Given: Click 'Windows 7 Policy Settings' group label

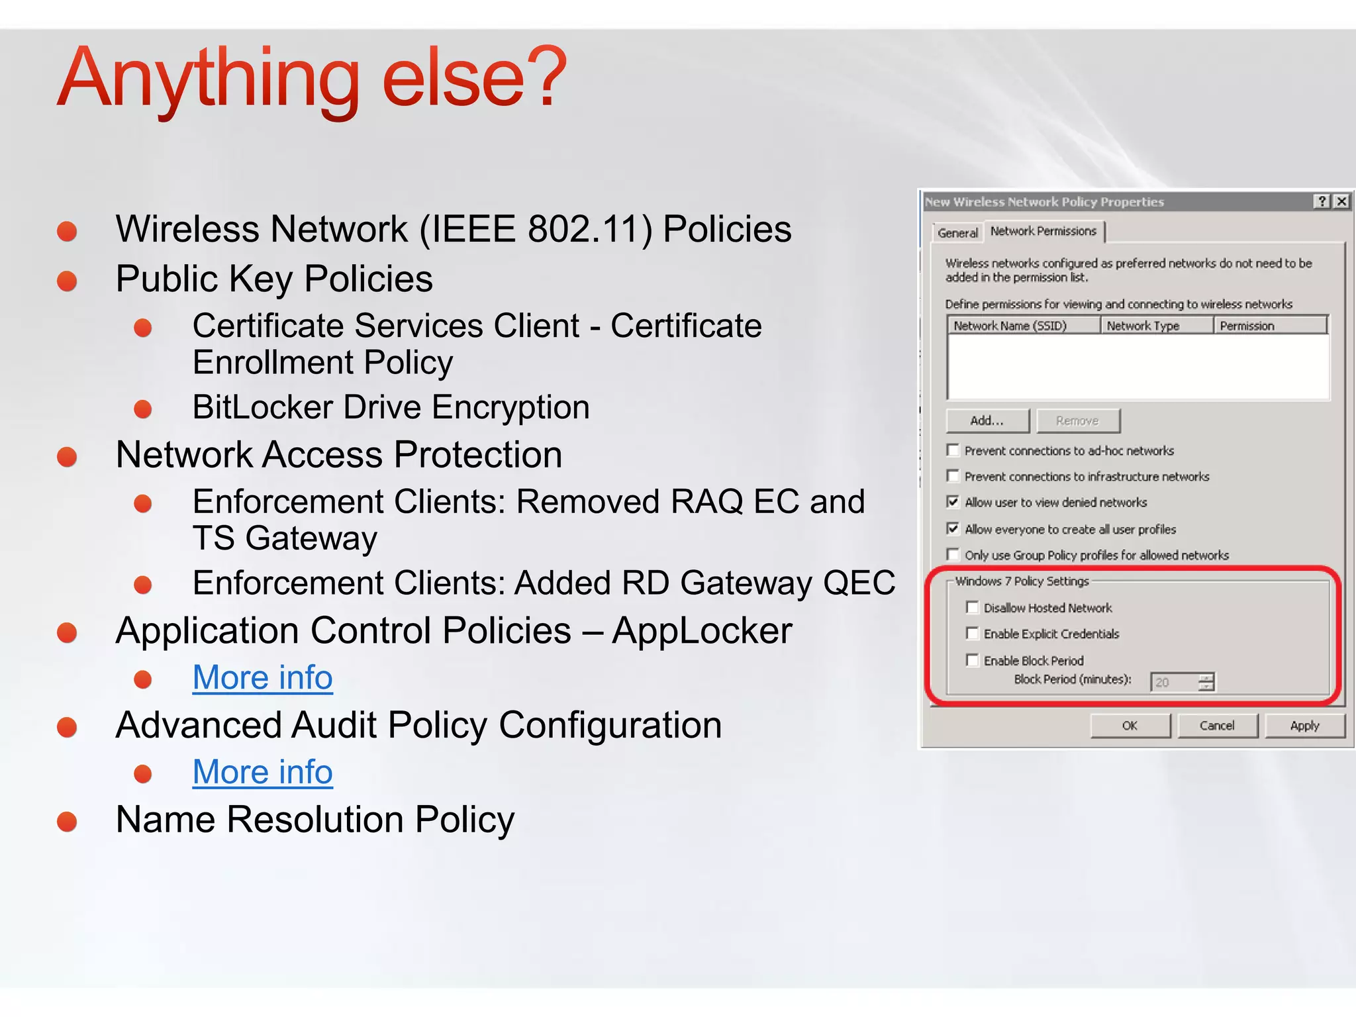Looking at the screenshot, I should click(x=1022, y=581).
